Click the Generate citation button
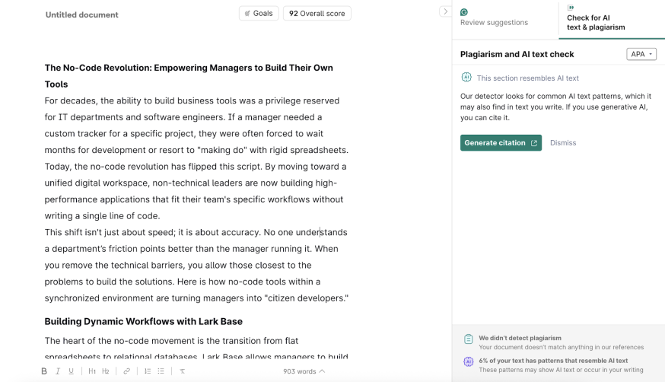The image size is (665, 382). point(501,143)
